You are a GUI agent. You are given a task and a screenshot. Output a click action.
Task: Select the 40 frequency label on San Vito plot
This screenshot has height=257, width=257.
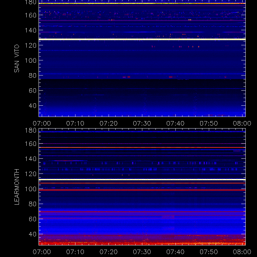(33, 106)
